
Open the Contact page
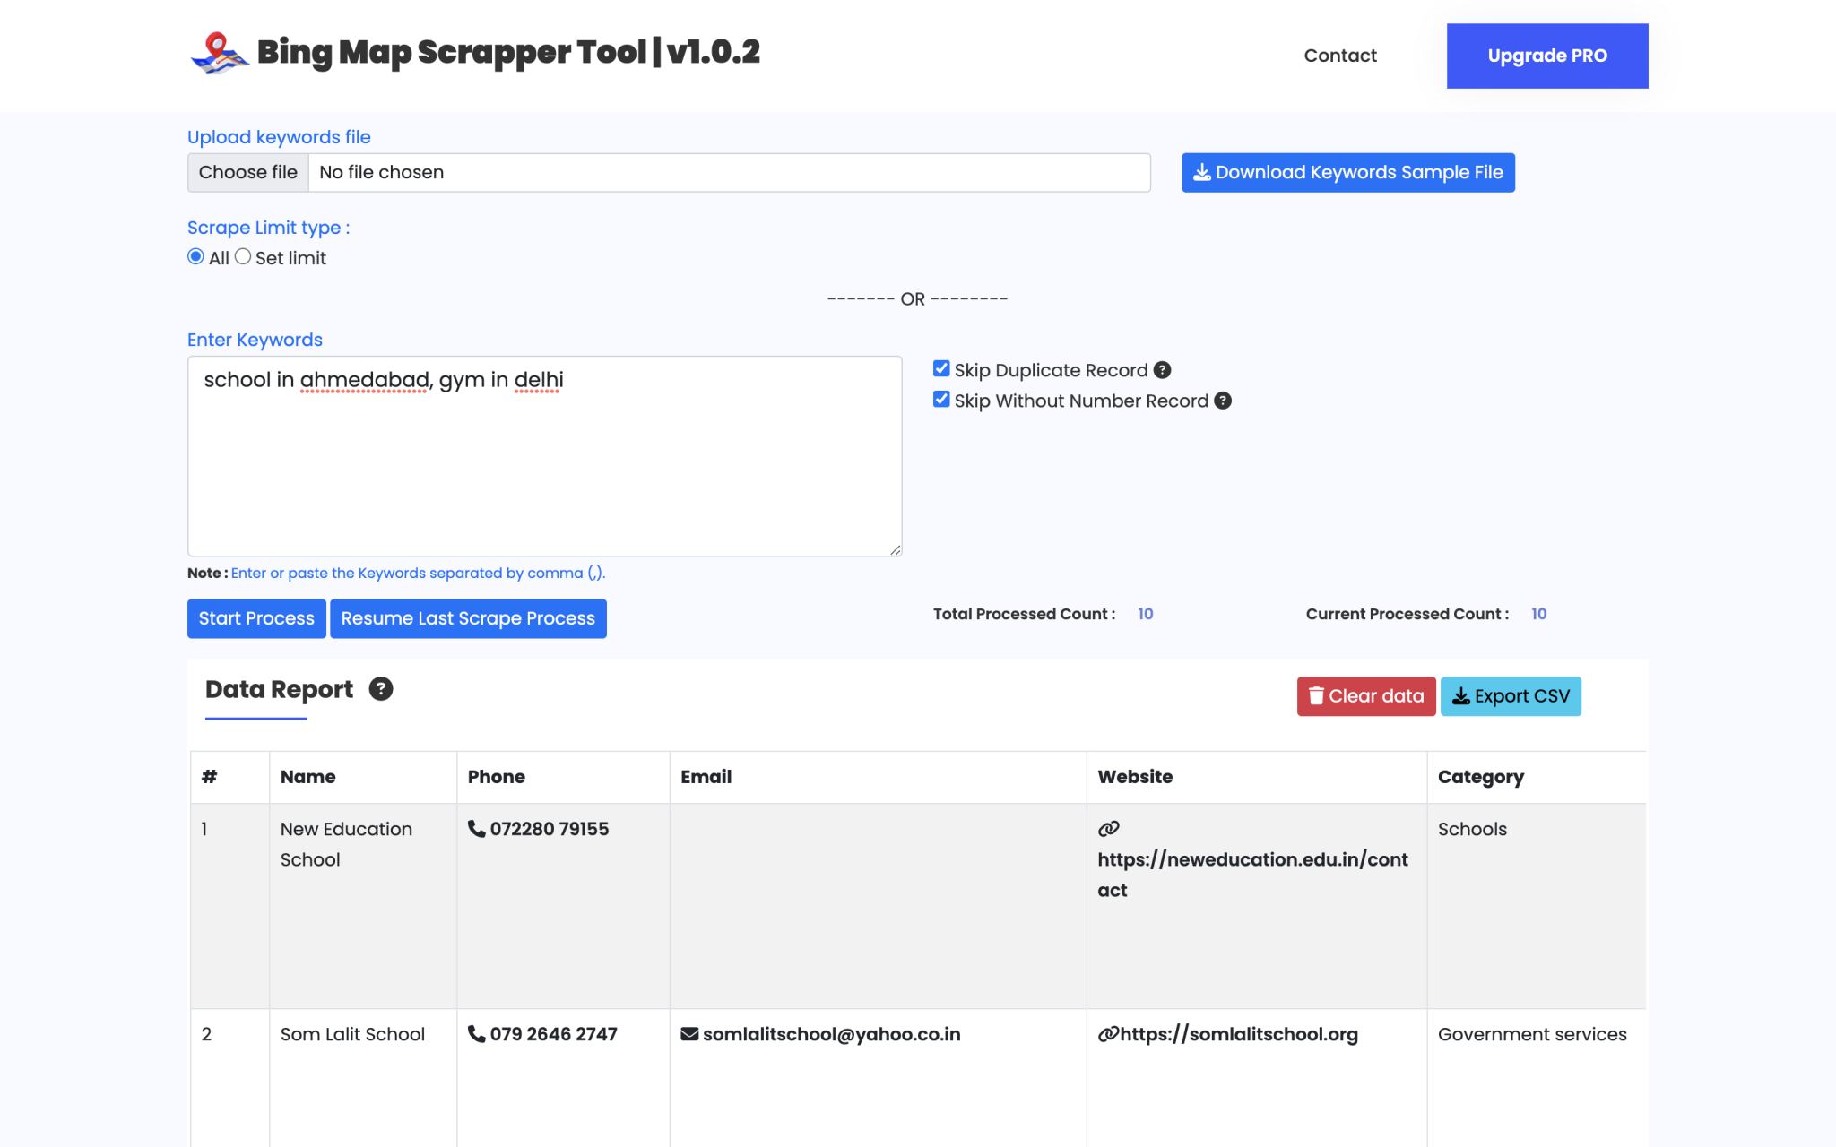1340,56
